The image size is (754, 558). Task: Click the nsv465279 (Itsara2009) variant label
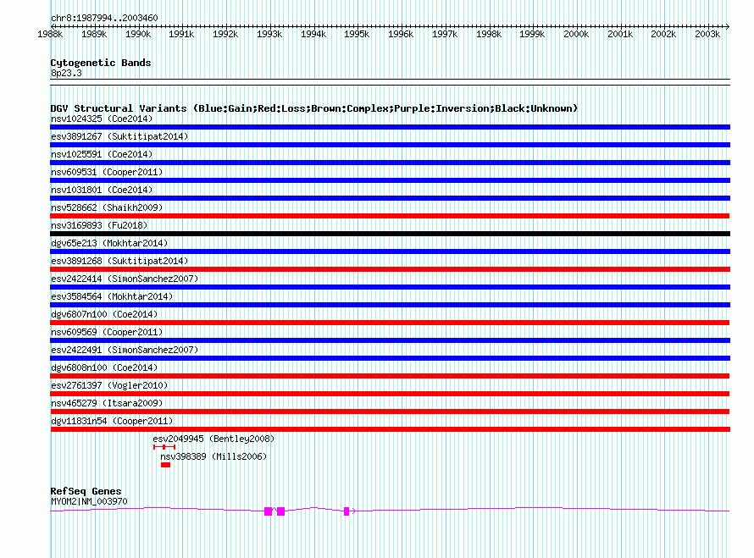click(106, 403)
